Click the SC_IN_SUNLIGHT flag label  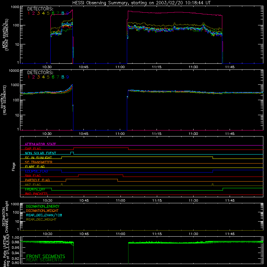tap(38, 158)
